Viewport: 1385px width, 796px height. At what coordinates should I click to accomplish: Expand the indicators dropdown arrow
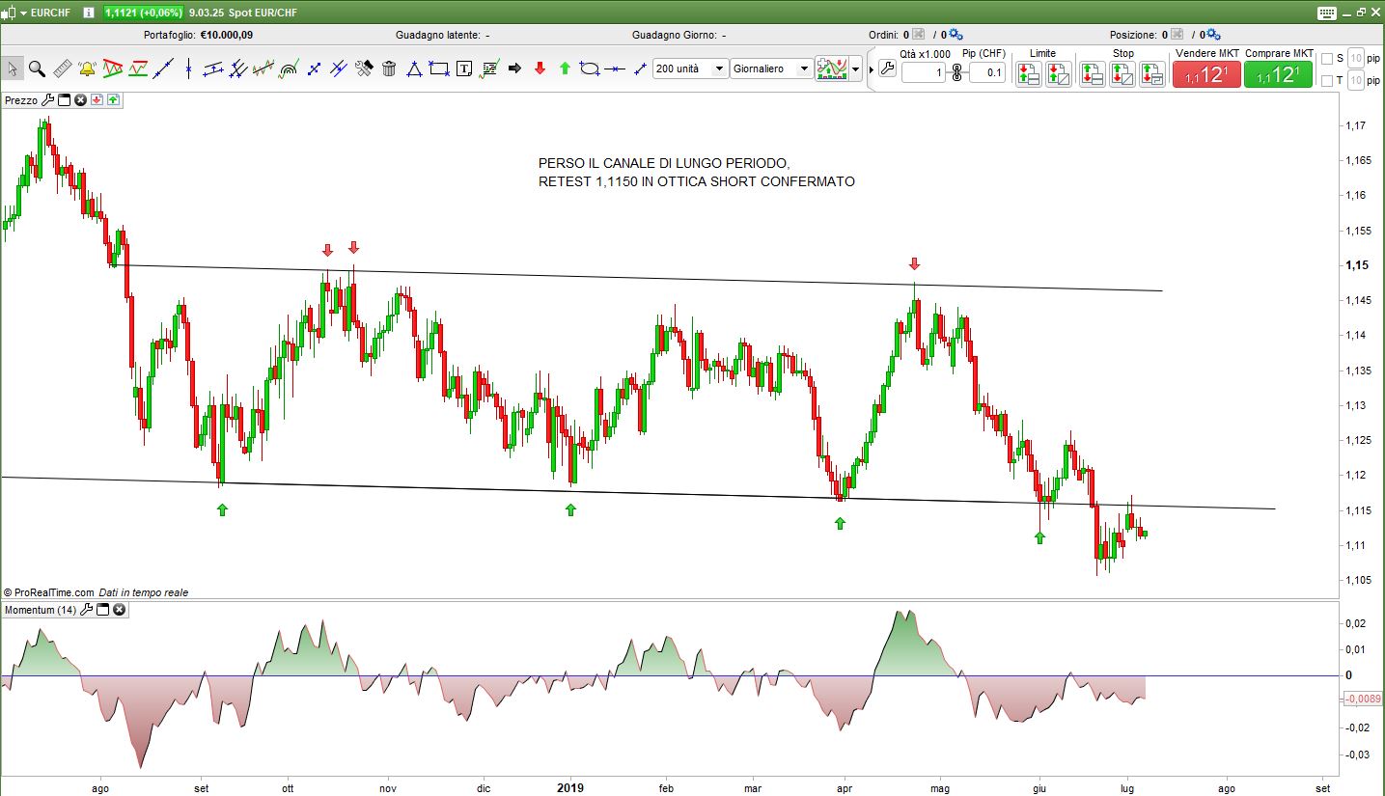(855, 69)
